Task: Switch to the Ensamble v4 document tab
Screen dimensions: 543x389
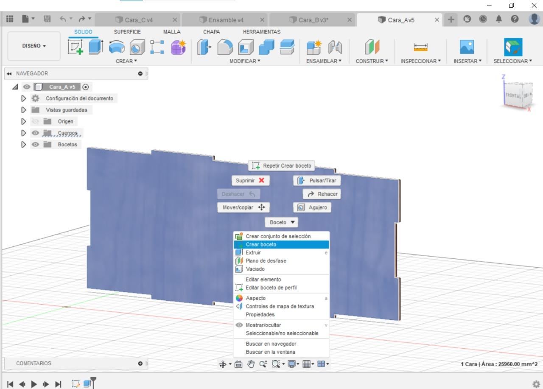Action: (x=226, y=20)
